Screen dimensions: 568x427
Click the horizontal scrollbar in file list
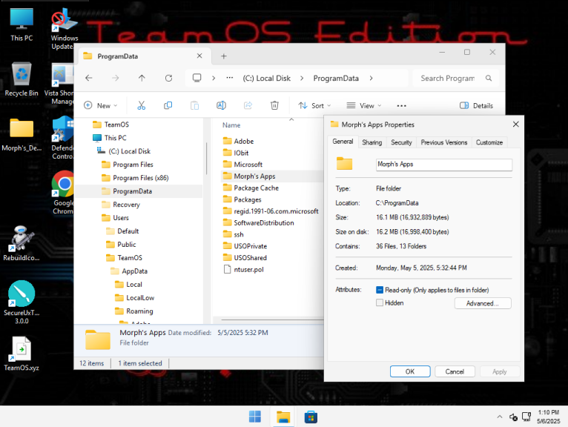click(271, 320)
